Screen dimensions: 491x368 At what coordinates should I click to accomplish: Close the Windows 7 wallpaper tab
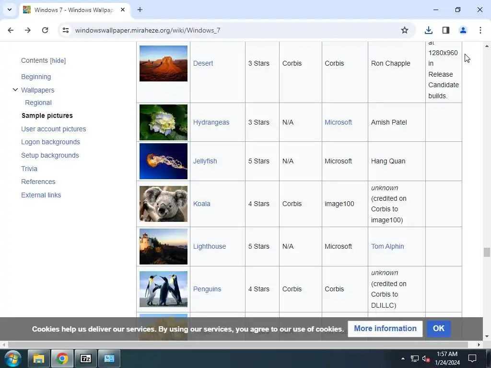[x=123, y=10]
